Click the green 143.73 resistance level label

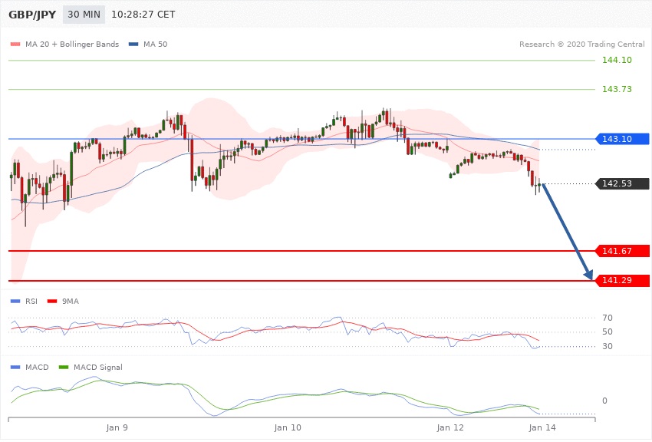(x=617, y=89)
